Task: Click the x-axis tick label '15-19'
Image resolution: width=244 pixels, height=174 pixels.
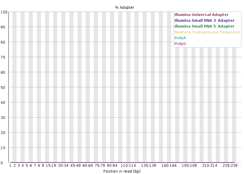Action: tap(51, 166)
